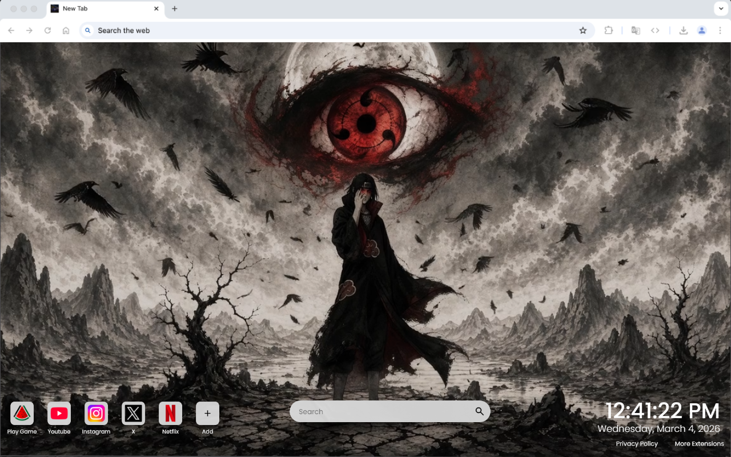Bookmark this tab with the star icon
This screenshot has width=731, height=457.
coord(583,30)
